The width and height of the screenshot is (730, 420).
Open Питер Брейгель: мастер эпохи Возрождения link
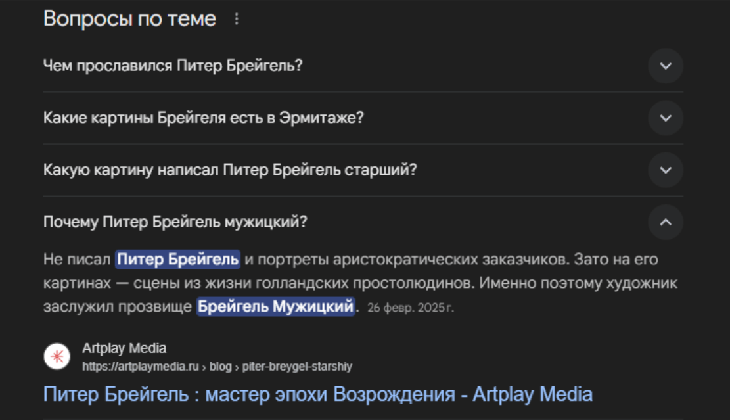[318, 394]
